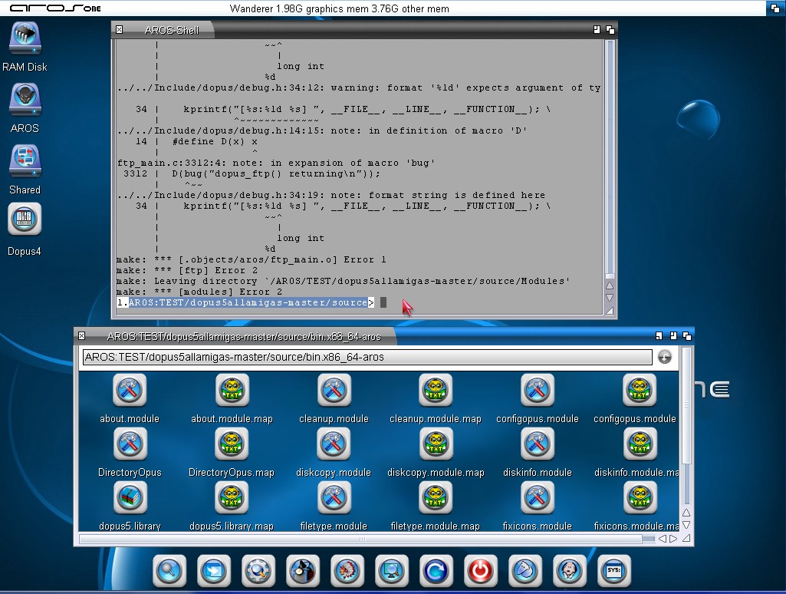Open the gear-with-magnifier dock icon
Viewport: 786px width, 594px height.
click(258, 570)
